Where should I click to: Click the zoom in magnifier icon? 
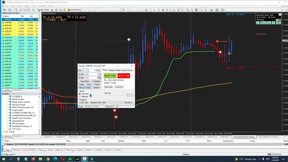188,10
